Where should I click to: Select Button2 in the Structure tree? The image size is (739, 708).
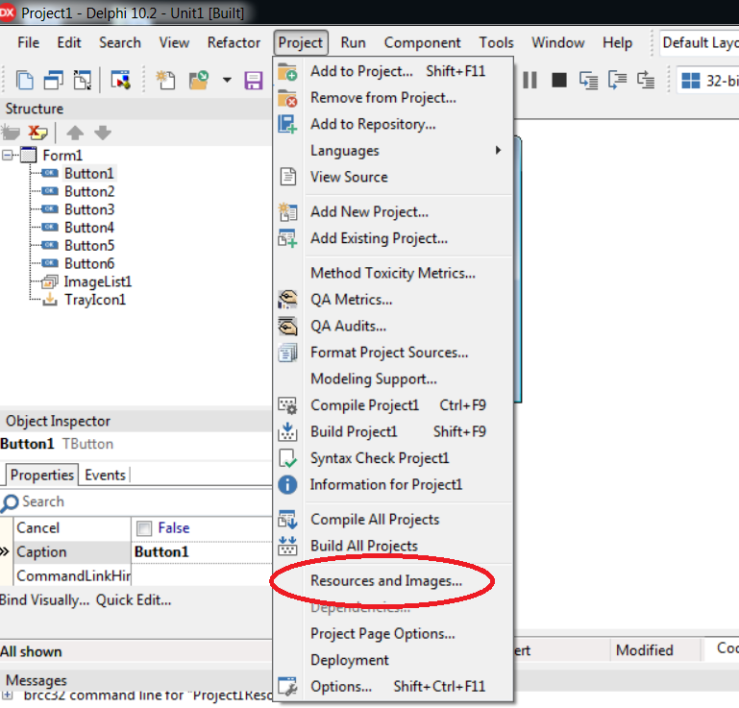click(89, 191)
